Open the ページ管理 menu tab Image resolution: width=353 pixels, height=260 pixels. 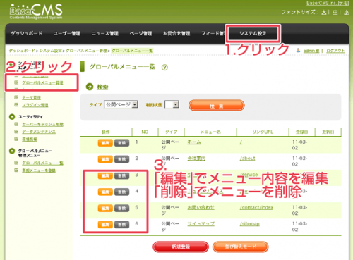click(x=140, y=33)
